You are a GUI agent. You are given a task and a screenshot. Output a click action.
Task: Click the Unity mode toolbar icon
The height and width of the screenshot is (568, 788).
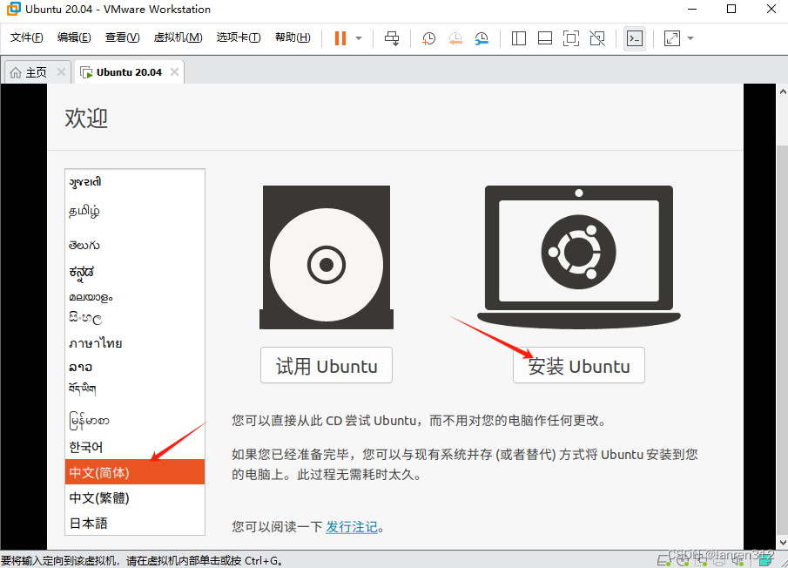click(597, 38)
